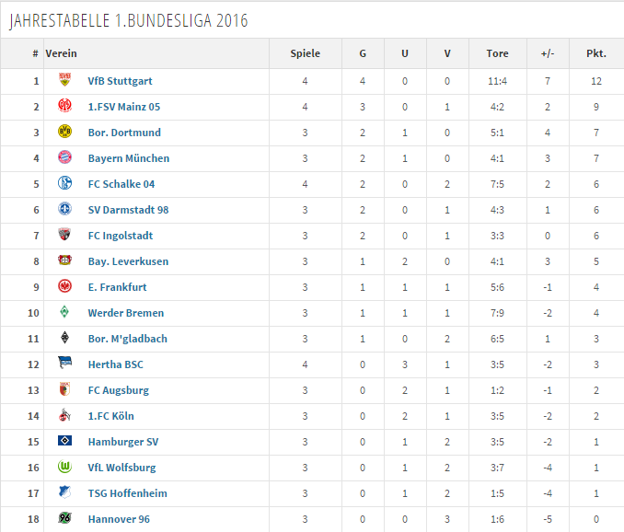This screenshot has height=532, width=624.
Task: Click the Werder Bremen green diamond logo
Action: pos(64,311)
